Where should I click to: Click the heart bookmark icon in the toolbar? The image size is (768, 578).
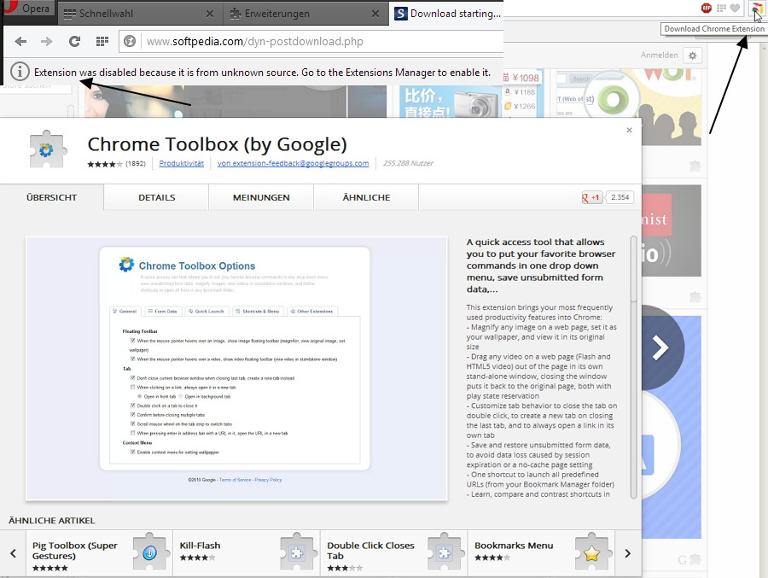735,8
